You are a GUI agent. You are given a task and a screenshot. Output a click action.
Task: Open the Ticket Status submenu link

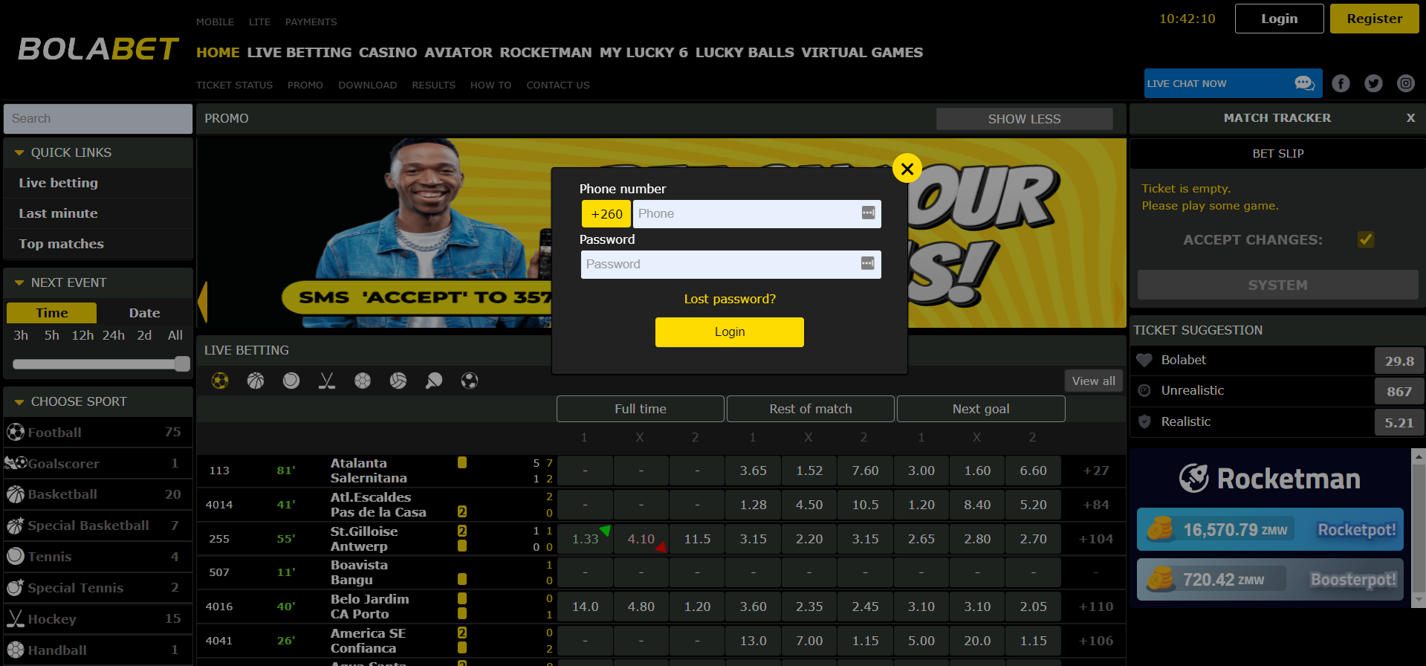pos(234,85)
